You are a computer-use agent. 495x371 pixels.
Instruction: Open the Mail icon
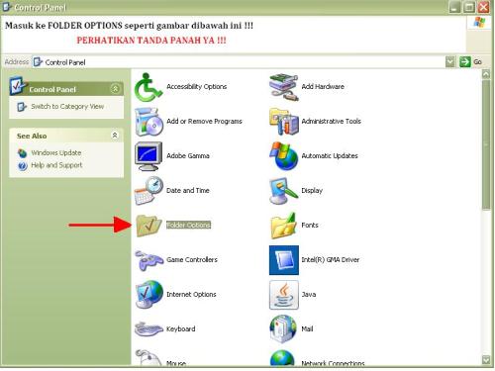tap(283, 329)
